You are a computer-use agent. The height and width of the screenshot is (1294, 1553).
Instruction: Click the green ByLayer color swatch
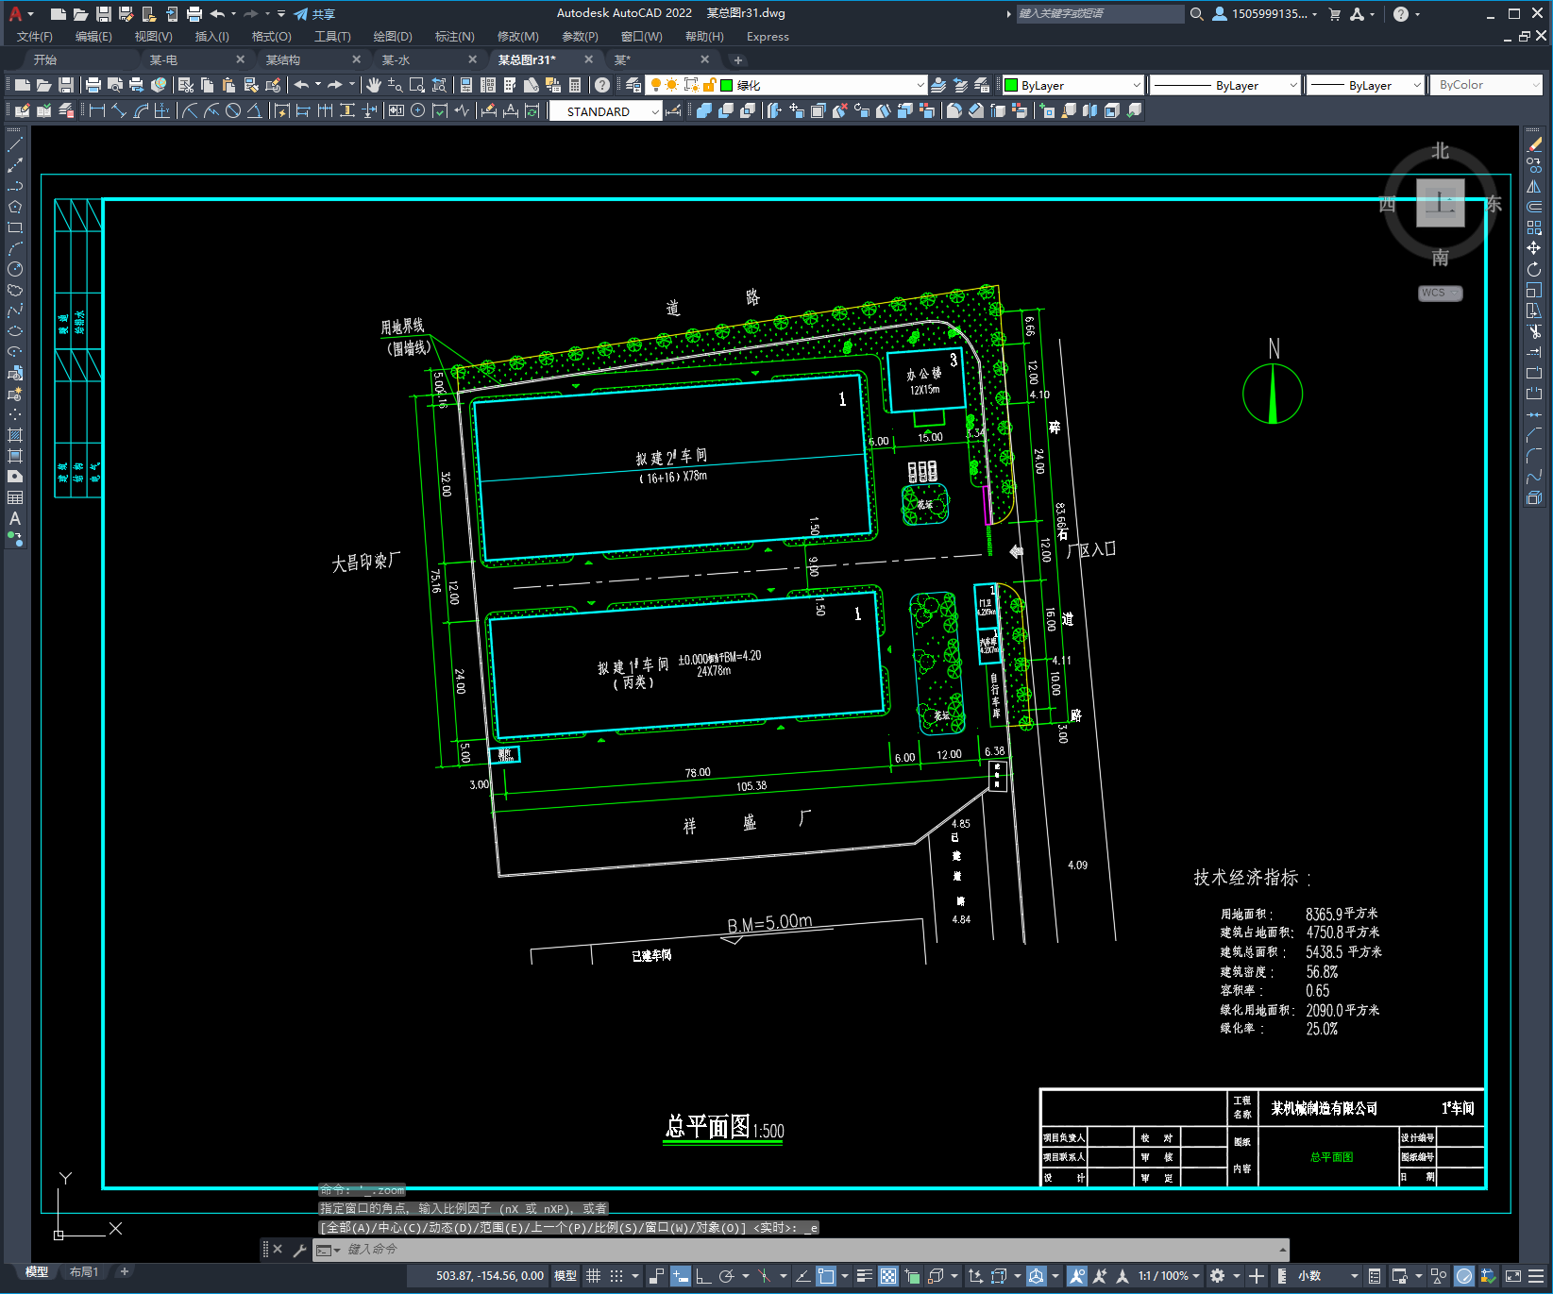[x=1011, y=85]
